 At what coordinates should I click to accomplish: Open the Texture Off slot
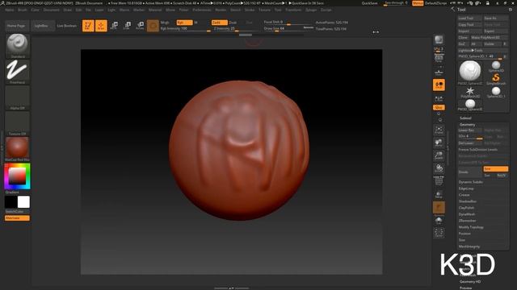(x=18, y=123)
